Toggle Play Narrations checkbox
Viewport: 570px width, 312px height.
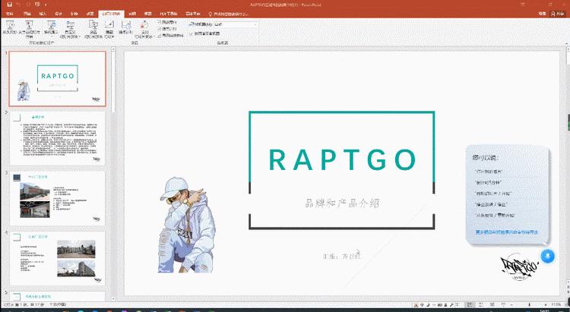(168, 22)
